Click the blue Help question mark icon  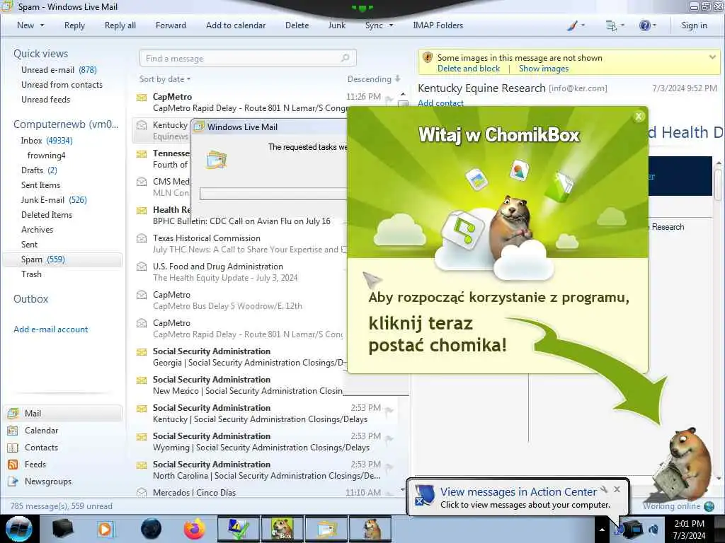coord(644,25)
